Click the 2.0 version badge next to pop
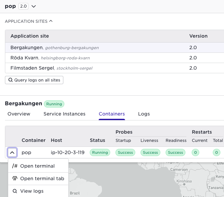 point(23,6)
